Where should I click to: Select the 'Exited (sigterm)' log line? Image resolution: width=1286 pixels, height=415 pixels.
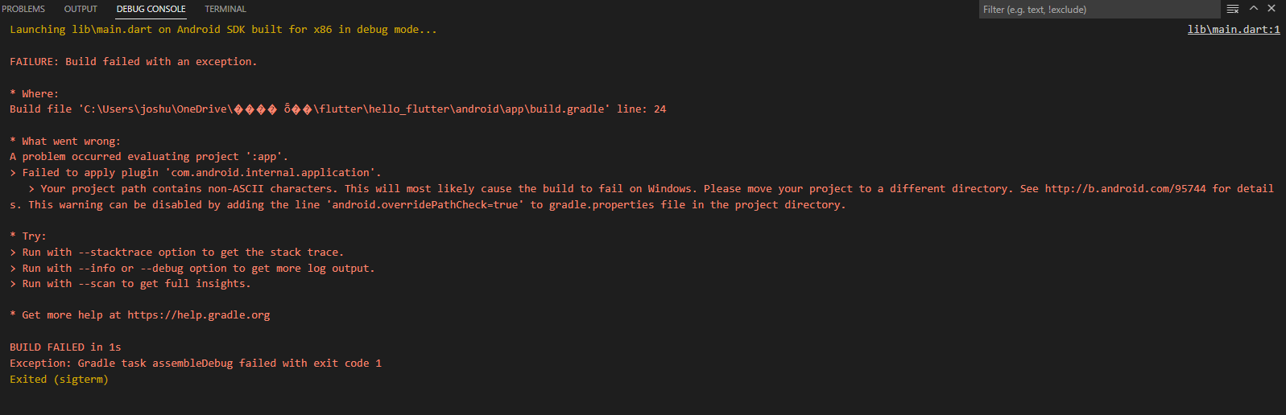[59, 380]
